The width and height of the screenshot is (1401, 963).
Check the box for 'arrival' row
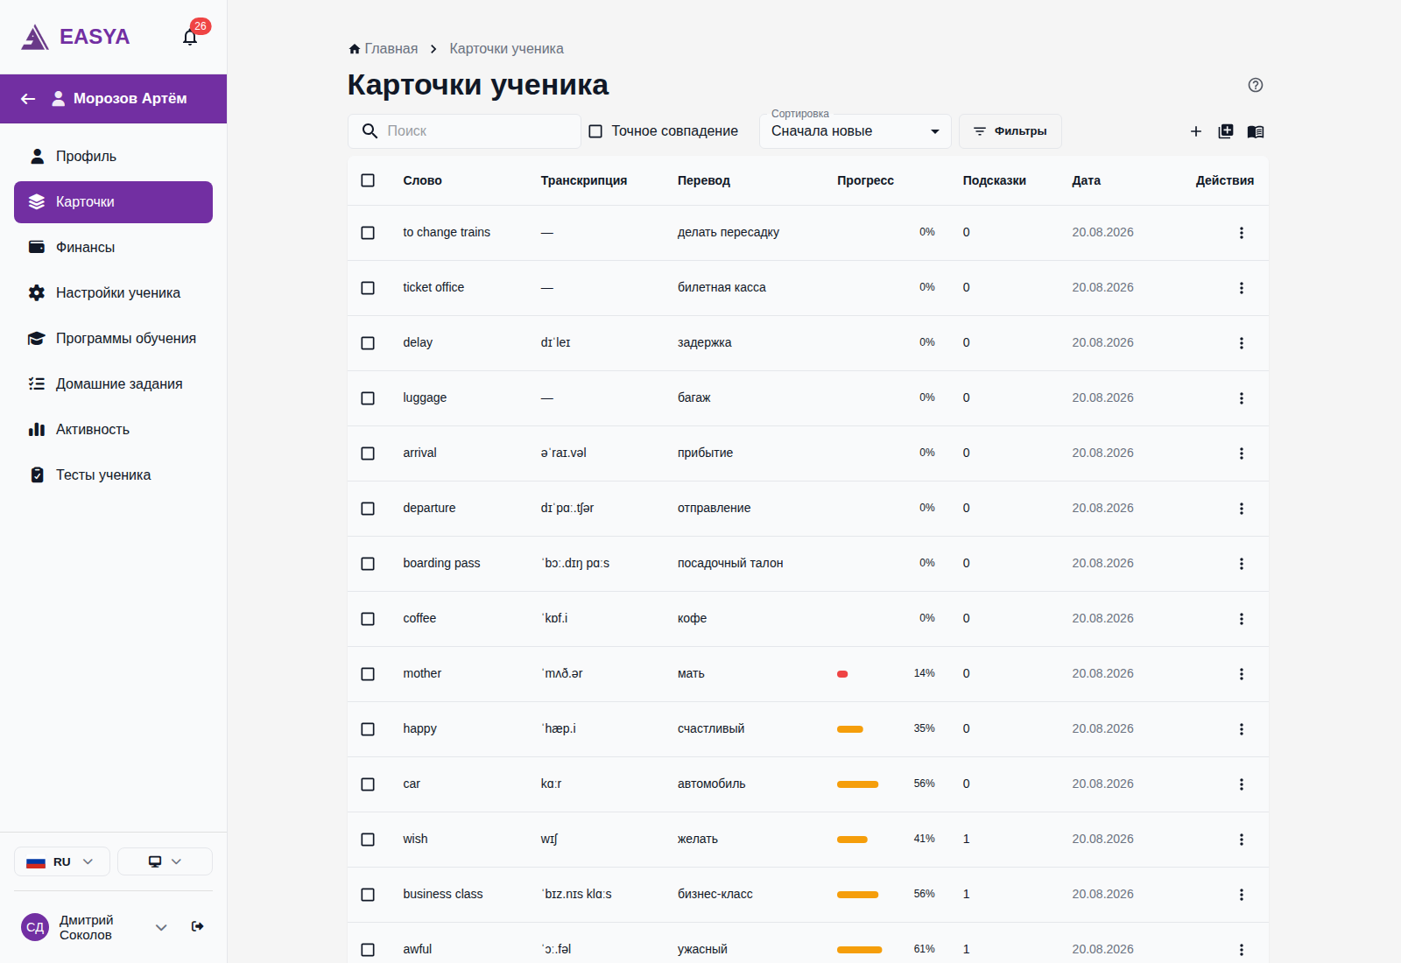[368, 453]
